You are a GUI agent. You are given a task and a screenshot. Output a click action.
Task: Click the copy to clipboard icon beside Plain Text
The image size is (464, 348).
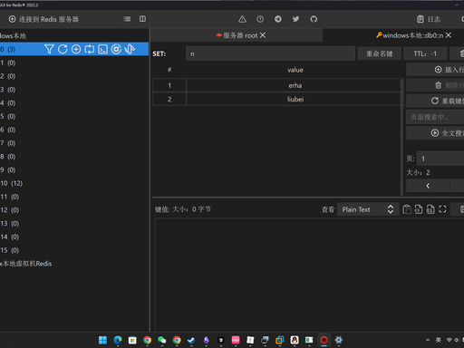407,209
